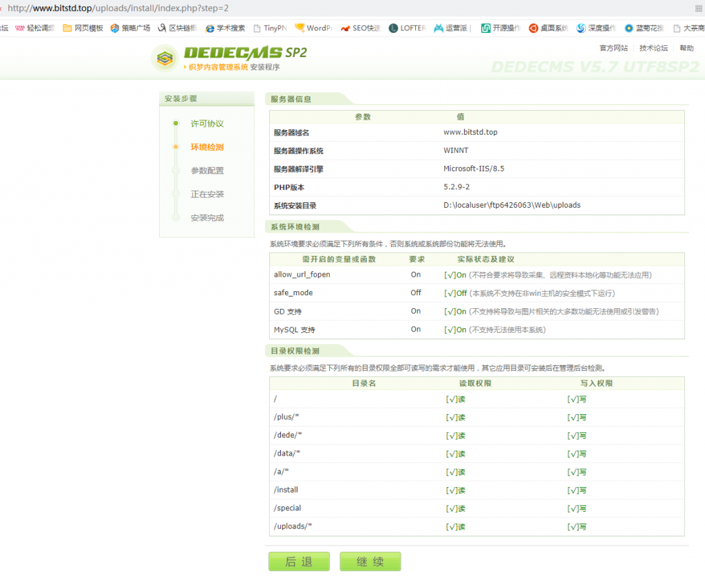This screenshot has width=705, height=580.
Task: Click the GD 支持 row label
Action: 288,312
